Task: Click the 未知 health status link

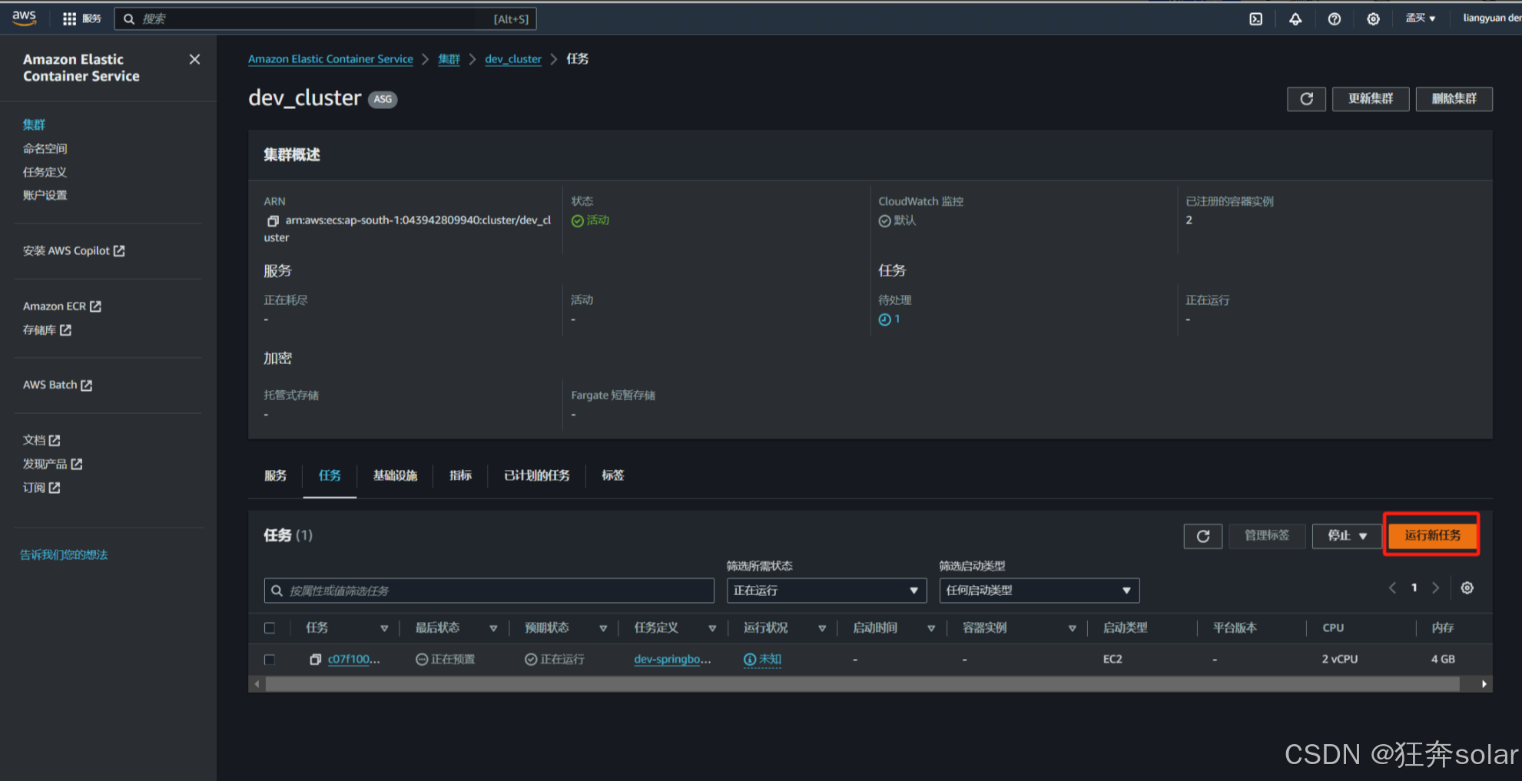Action: [x=762, y=660]
